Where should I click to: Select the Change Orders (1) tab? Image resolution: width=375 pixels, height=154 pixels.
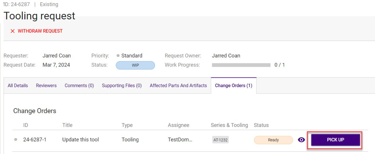(x=233, y=86)
